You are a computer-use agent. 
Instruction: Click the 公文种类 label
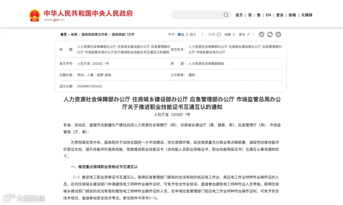178,75
